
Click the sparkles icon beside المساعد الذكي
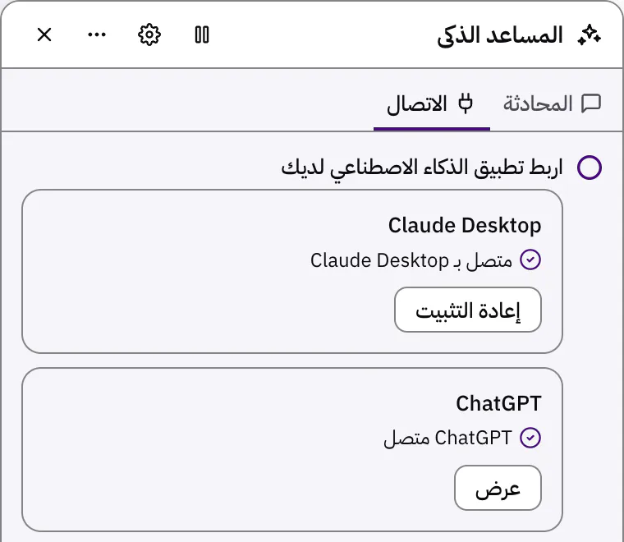[x=590, y=35]
